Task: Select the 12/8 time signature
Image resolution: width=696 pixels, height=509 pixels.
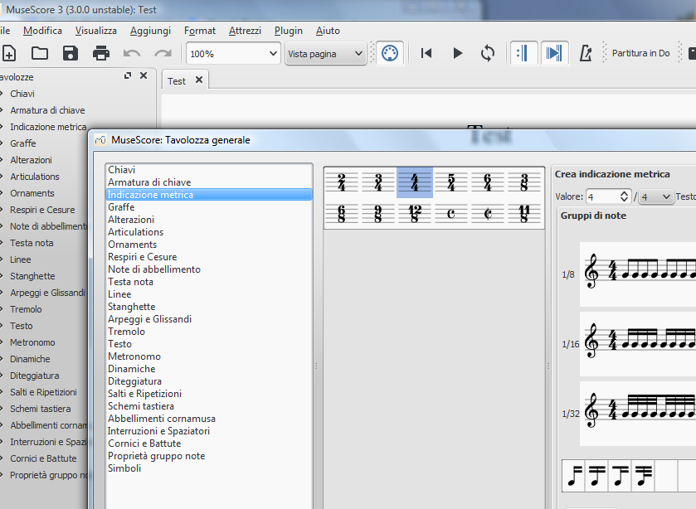Action: [414, 213]
